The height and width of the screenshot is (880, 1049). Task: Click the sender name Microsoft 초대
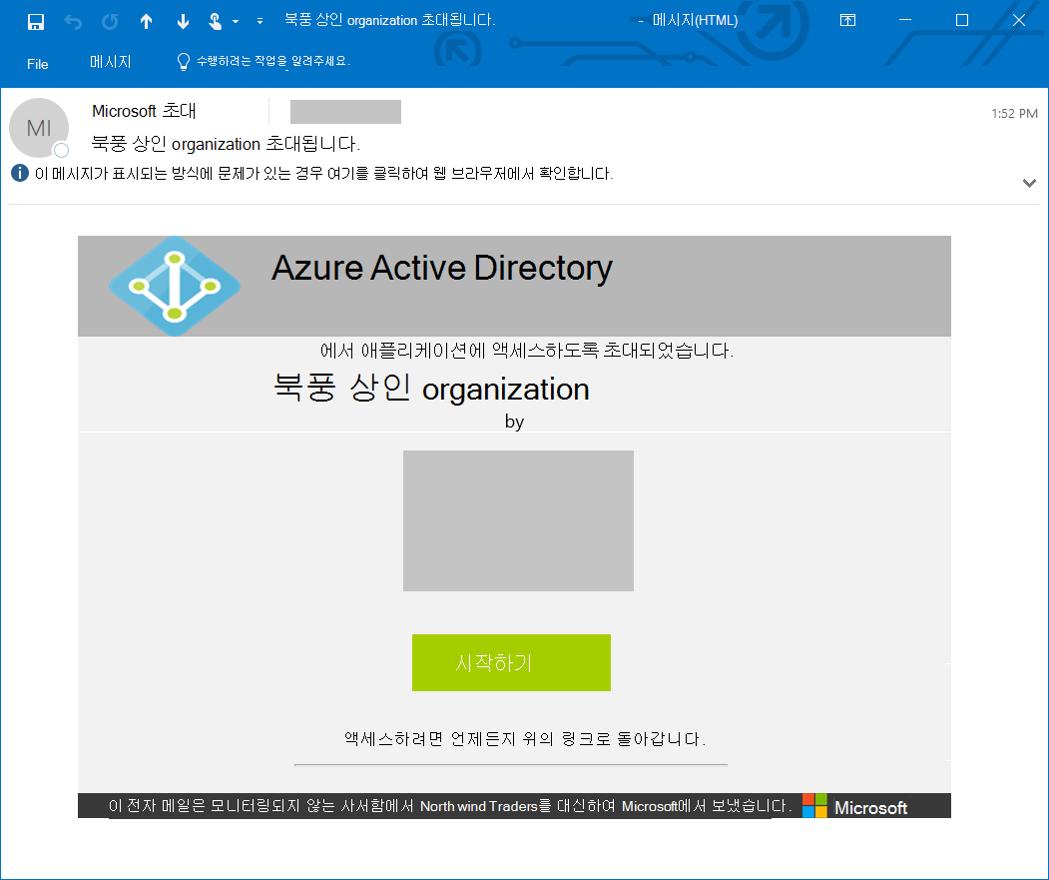(144, 111)
